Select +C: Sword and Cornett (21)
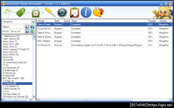Viewport: 174px width, 108px height. (x=15, y=63)
